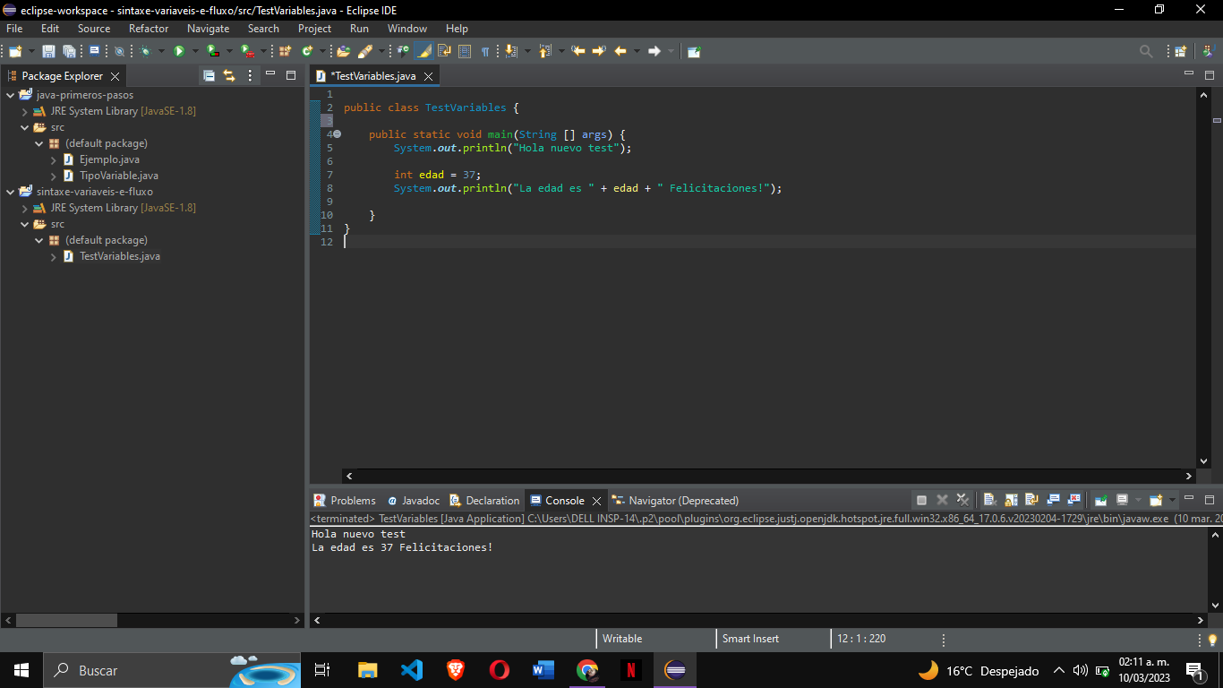Click the Open Perspective icon

[x=1180, y=51]
